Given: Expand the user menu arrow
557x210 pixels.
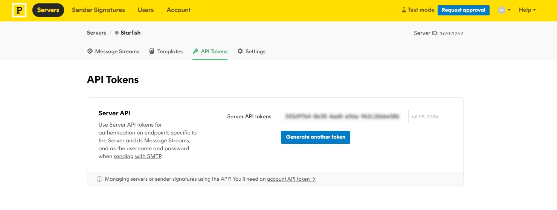Looking at the screenshot, I should click(x=509, y=10).
